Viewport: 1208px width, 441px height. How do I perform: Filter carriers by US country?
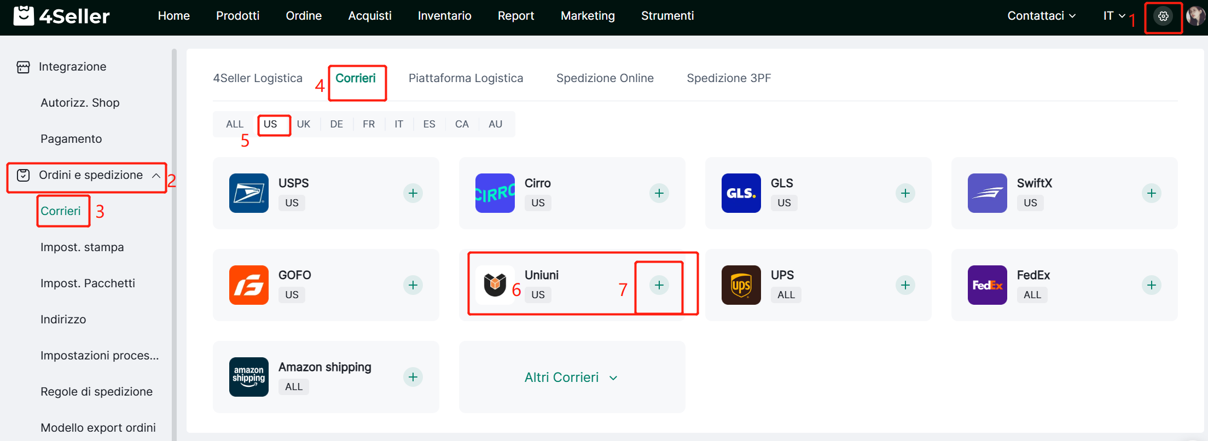click(270, 124)
